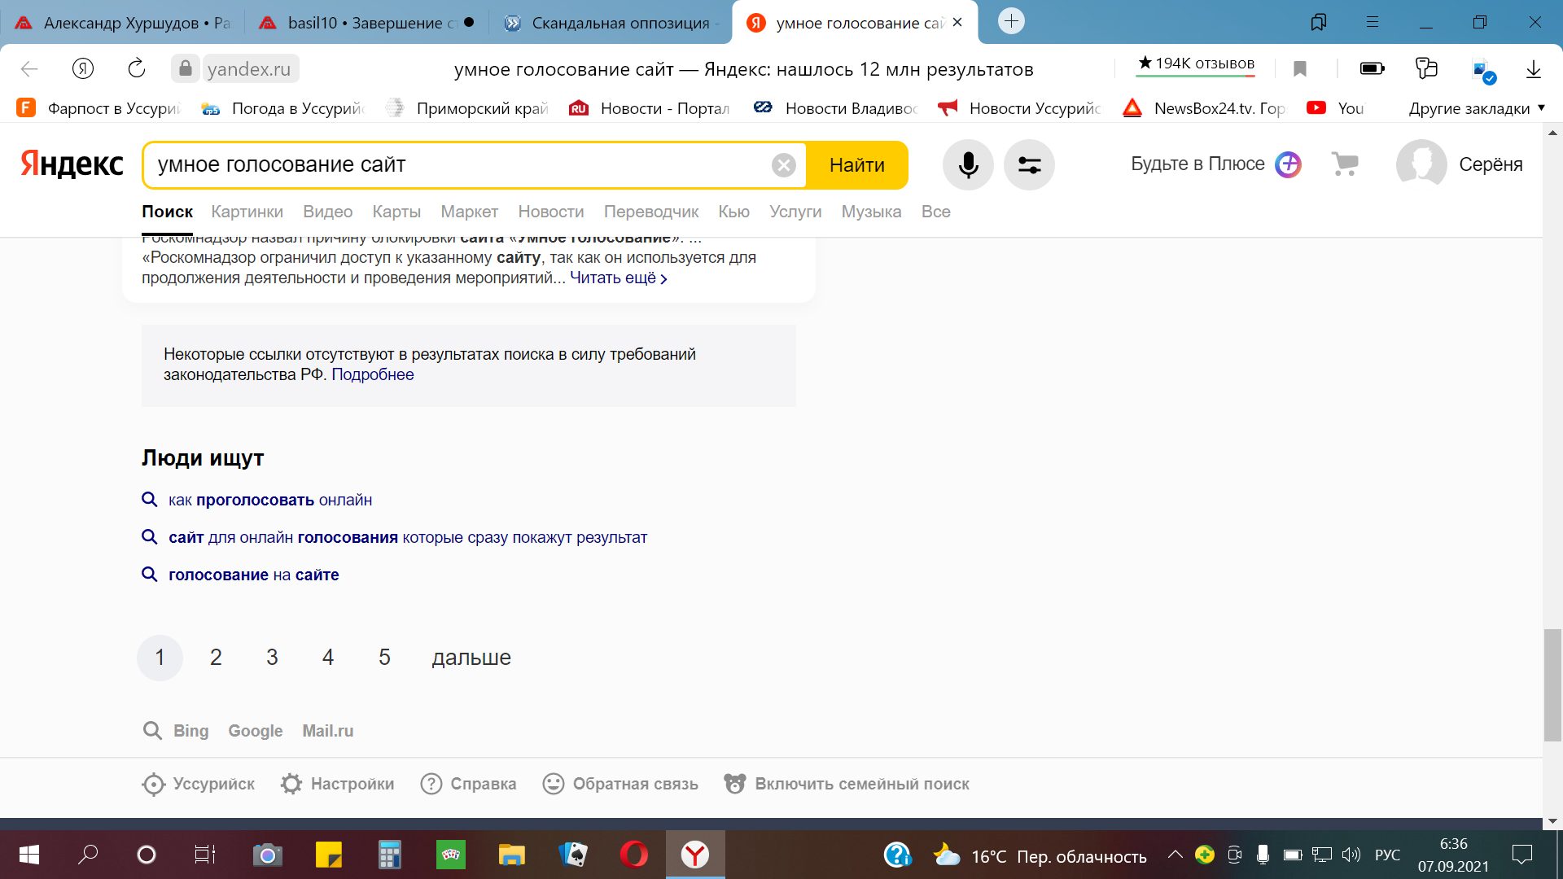Click the Yandex Plus icon

click(x=1288, y=164)
